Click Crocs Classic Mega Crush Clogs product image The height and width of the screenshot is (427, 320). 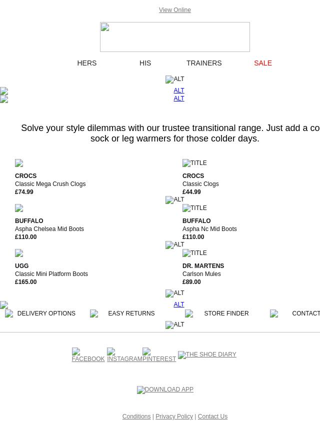point(19,163)
